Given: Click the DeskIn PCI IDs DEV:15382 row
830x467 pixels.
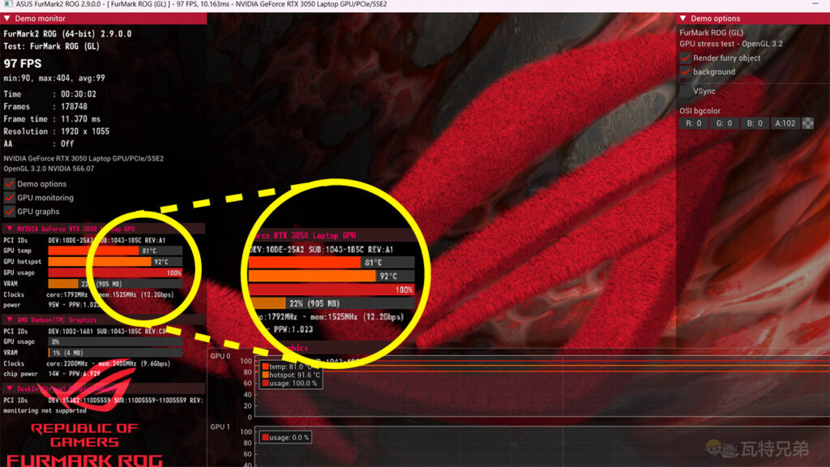Looking at the screenshot, I should tap(103, 401).
